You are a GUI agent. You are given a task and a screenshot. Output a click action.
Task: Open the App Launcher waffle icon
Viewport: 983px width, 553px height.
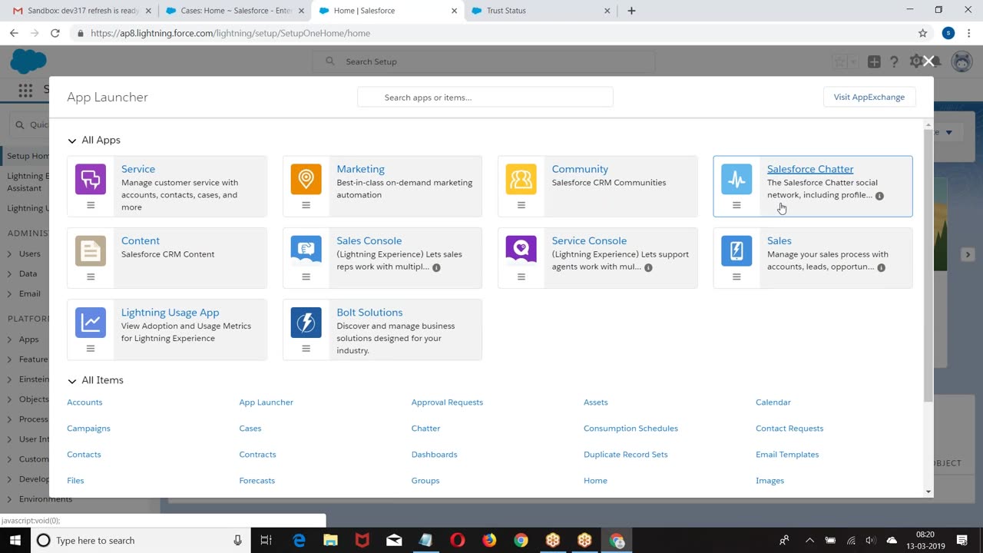[25, 91]
